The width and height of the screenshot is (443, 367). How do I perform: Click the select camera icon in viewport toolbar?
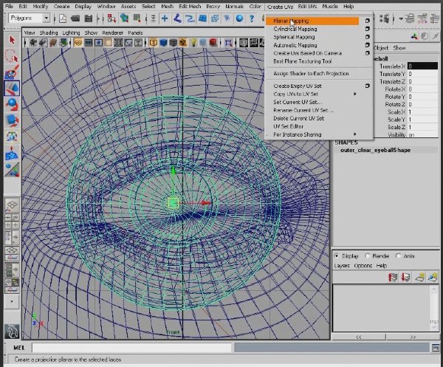pos(33,43)
